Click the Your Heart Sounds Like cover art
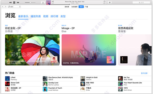 click(120, 84)
